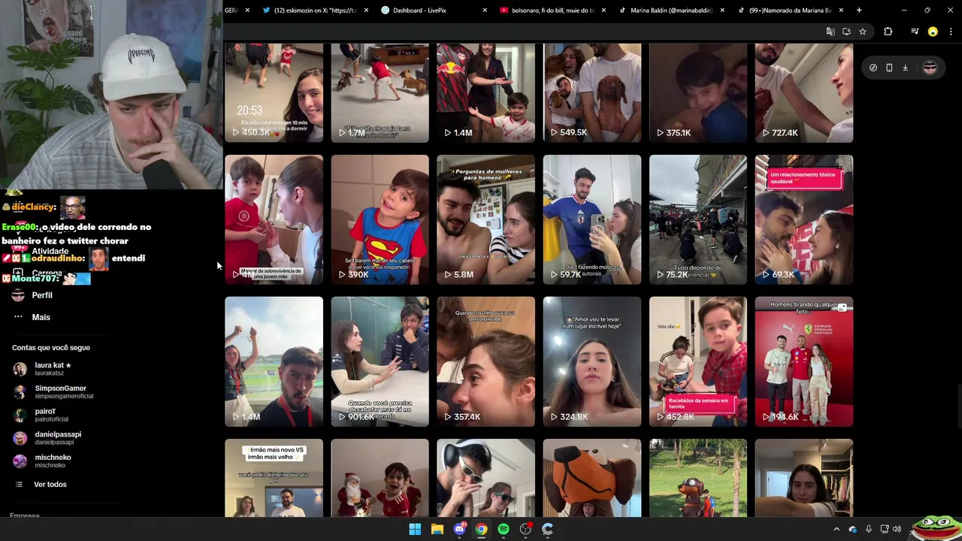Bookmark this page with the star icon
The width and height of the screenshot is (962, 541).
[x=863, y=32]
